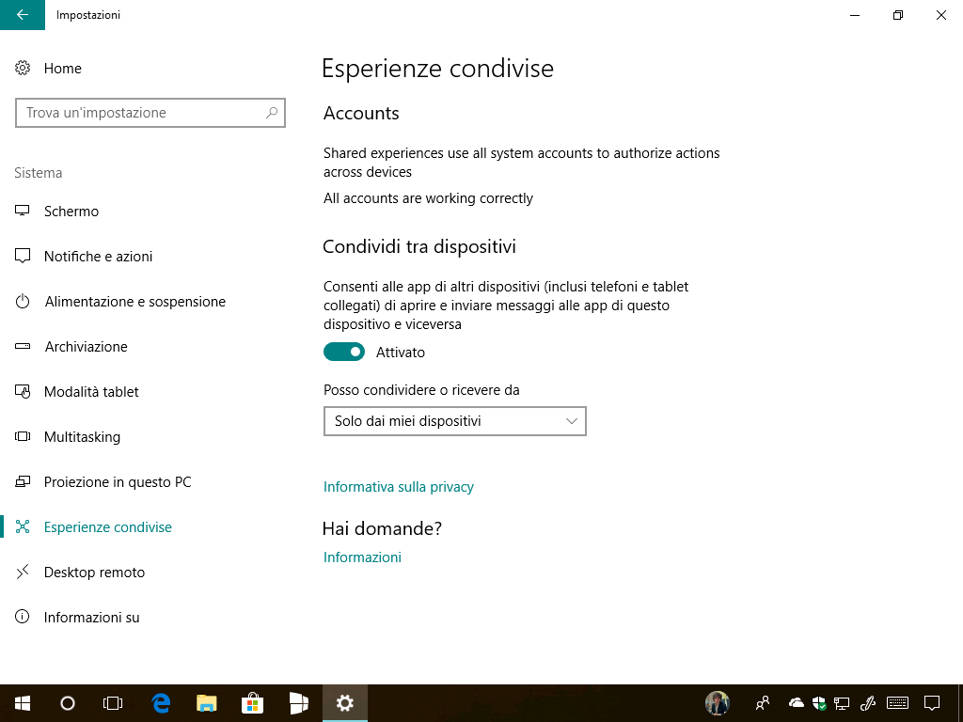963x722 pixels.
Task: Select Alimentazione e sospensione
Action: [135, 302]
